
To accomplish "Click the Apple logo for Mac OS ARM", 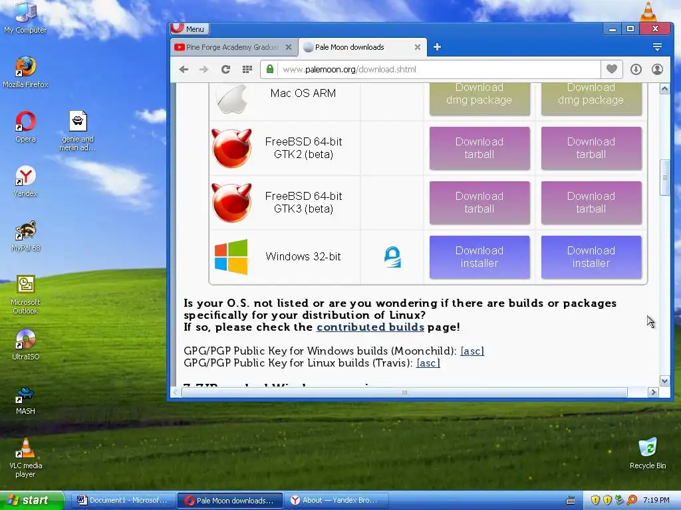I will [232, 98].
